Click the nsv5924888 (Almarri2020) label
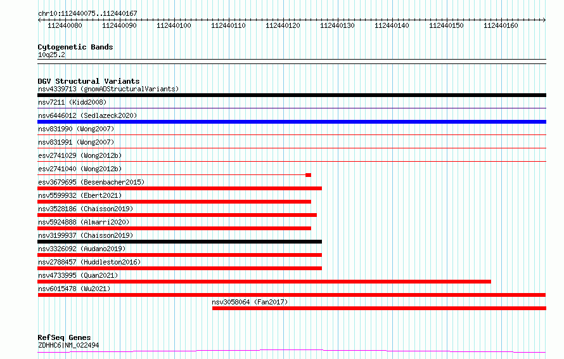 84,222
